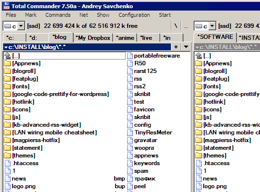Select file named keywords

pos(147,163)
